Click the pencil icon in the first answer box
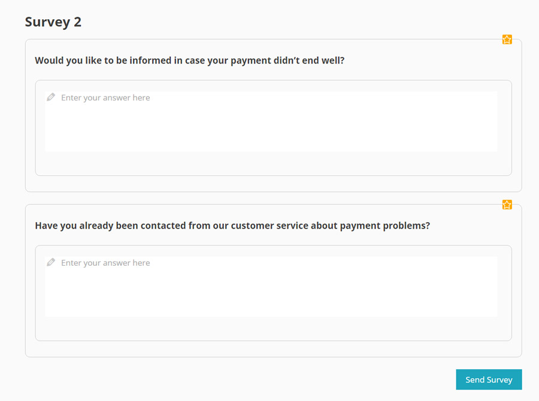This screenshot has width=539, height=401. (x=51, y=97)
